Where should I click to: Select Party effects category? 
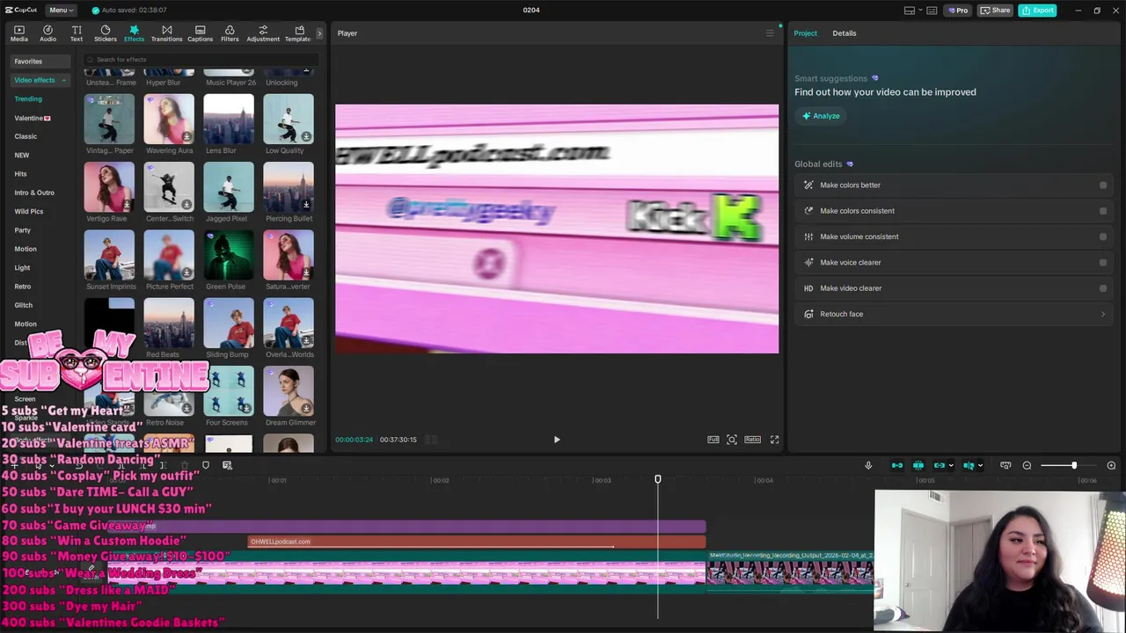(x=23, y=230)
